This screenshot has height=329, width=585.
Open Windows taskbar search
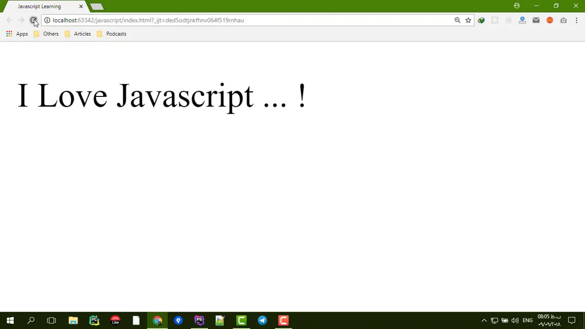(31, 320)
